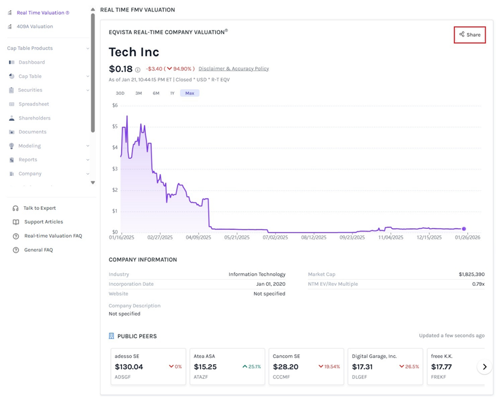Open Support Articles link
The image size is (496, 397).
click(x=44, y=222)
